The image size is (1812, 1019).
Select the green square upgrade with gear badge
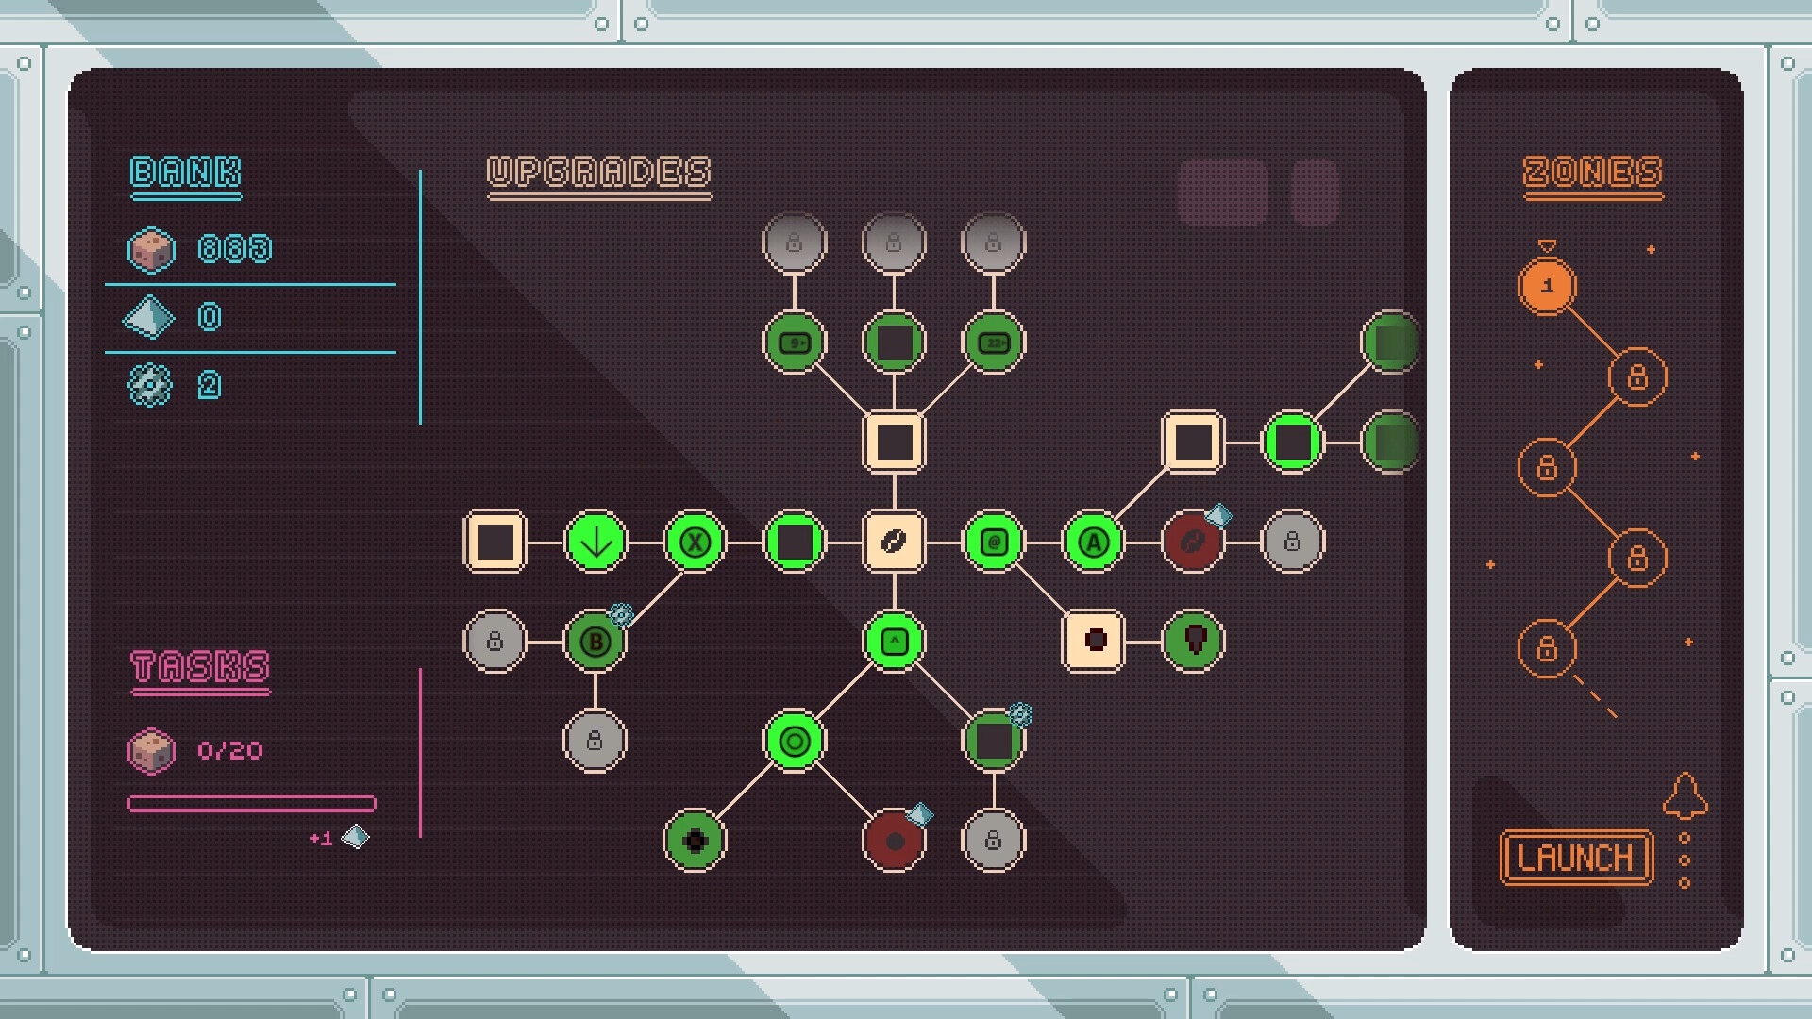click(x=993, y=742)
